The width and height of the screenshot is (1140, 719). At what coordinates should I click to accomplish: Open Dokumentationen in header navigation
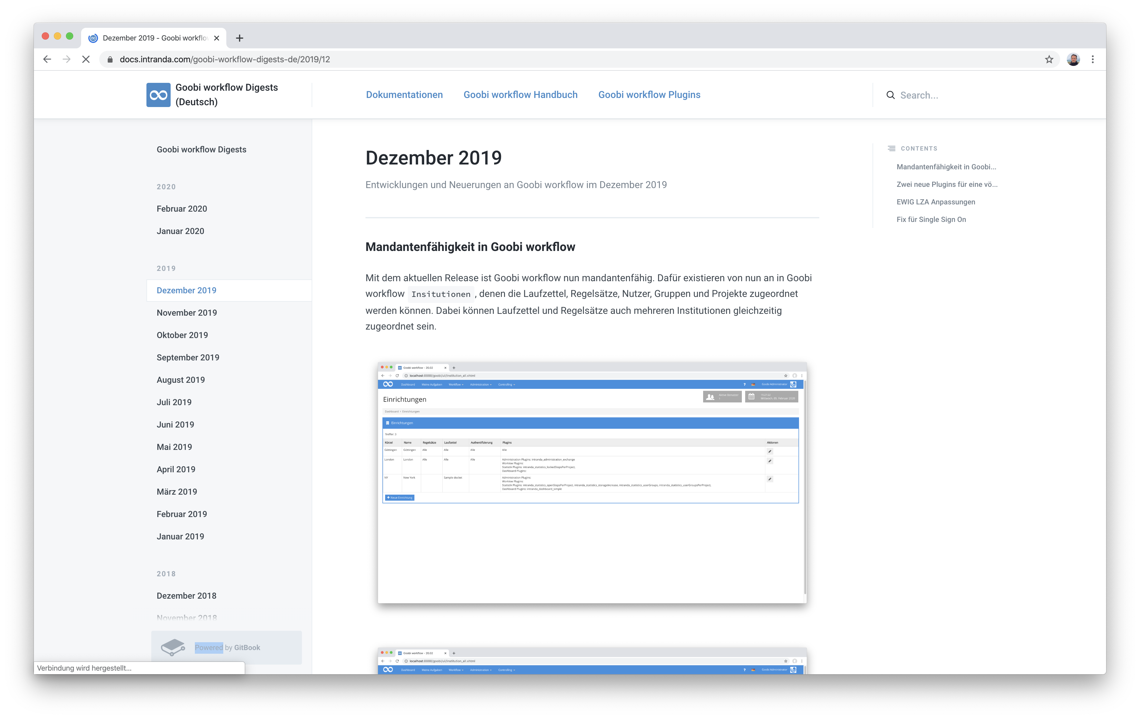point(404,95)
